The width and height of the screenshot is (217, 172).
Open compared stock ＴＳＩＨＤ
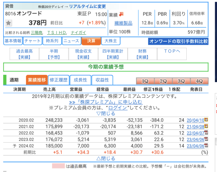(x=57, y=32)
